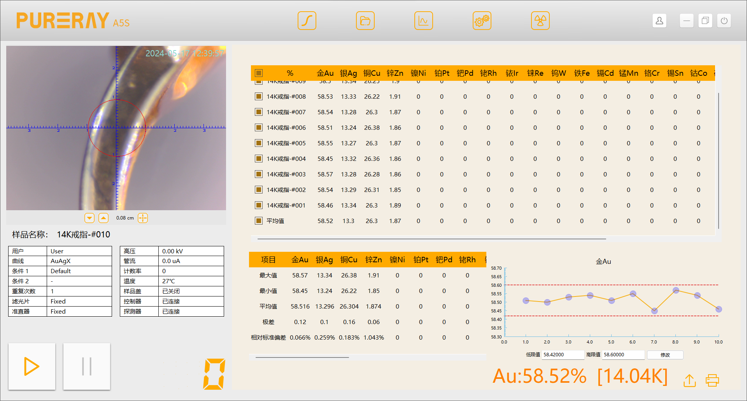Image resolution: width=747 pixels, height=401 pixels.
Task: Toggle checkbox for 14K戒指-#008 row
Action: 259,96
